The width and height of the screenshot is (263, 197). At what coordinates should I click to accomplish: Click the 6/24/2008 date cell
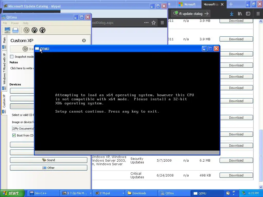(x=165, y=175)
